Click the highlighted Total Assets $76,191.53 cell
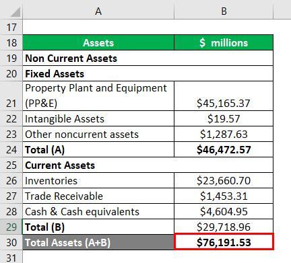Screen dimensions: 291x263 coord(224,241)
